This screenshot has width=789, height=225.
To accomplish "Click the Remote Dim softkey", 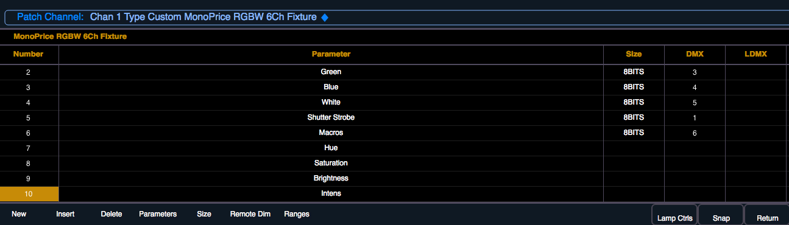I will click(x=250, y=214).
